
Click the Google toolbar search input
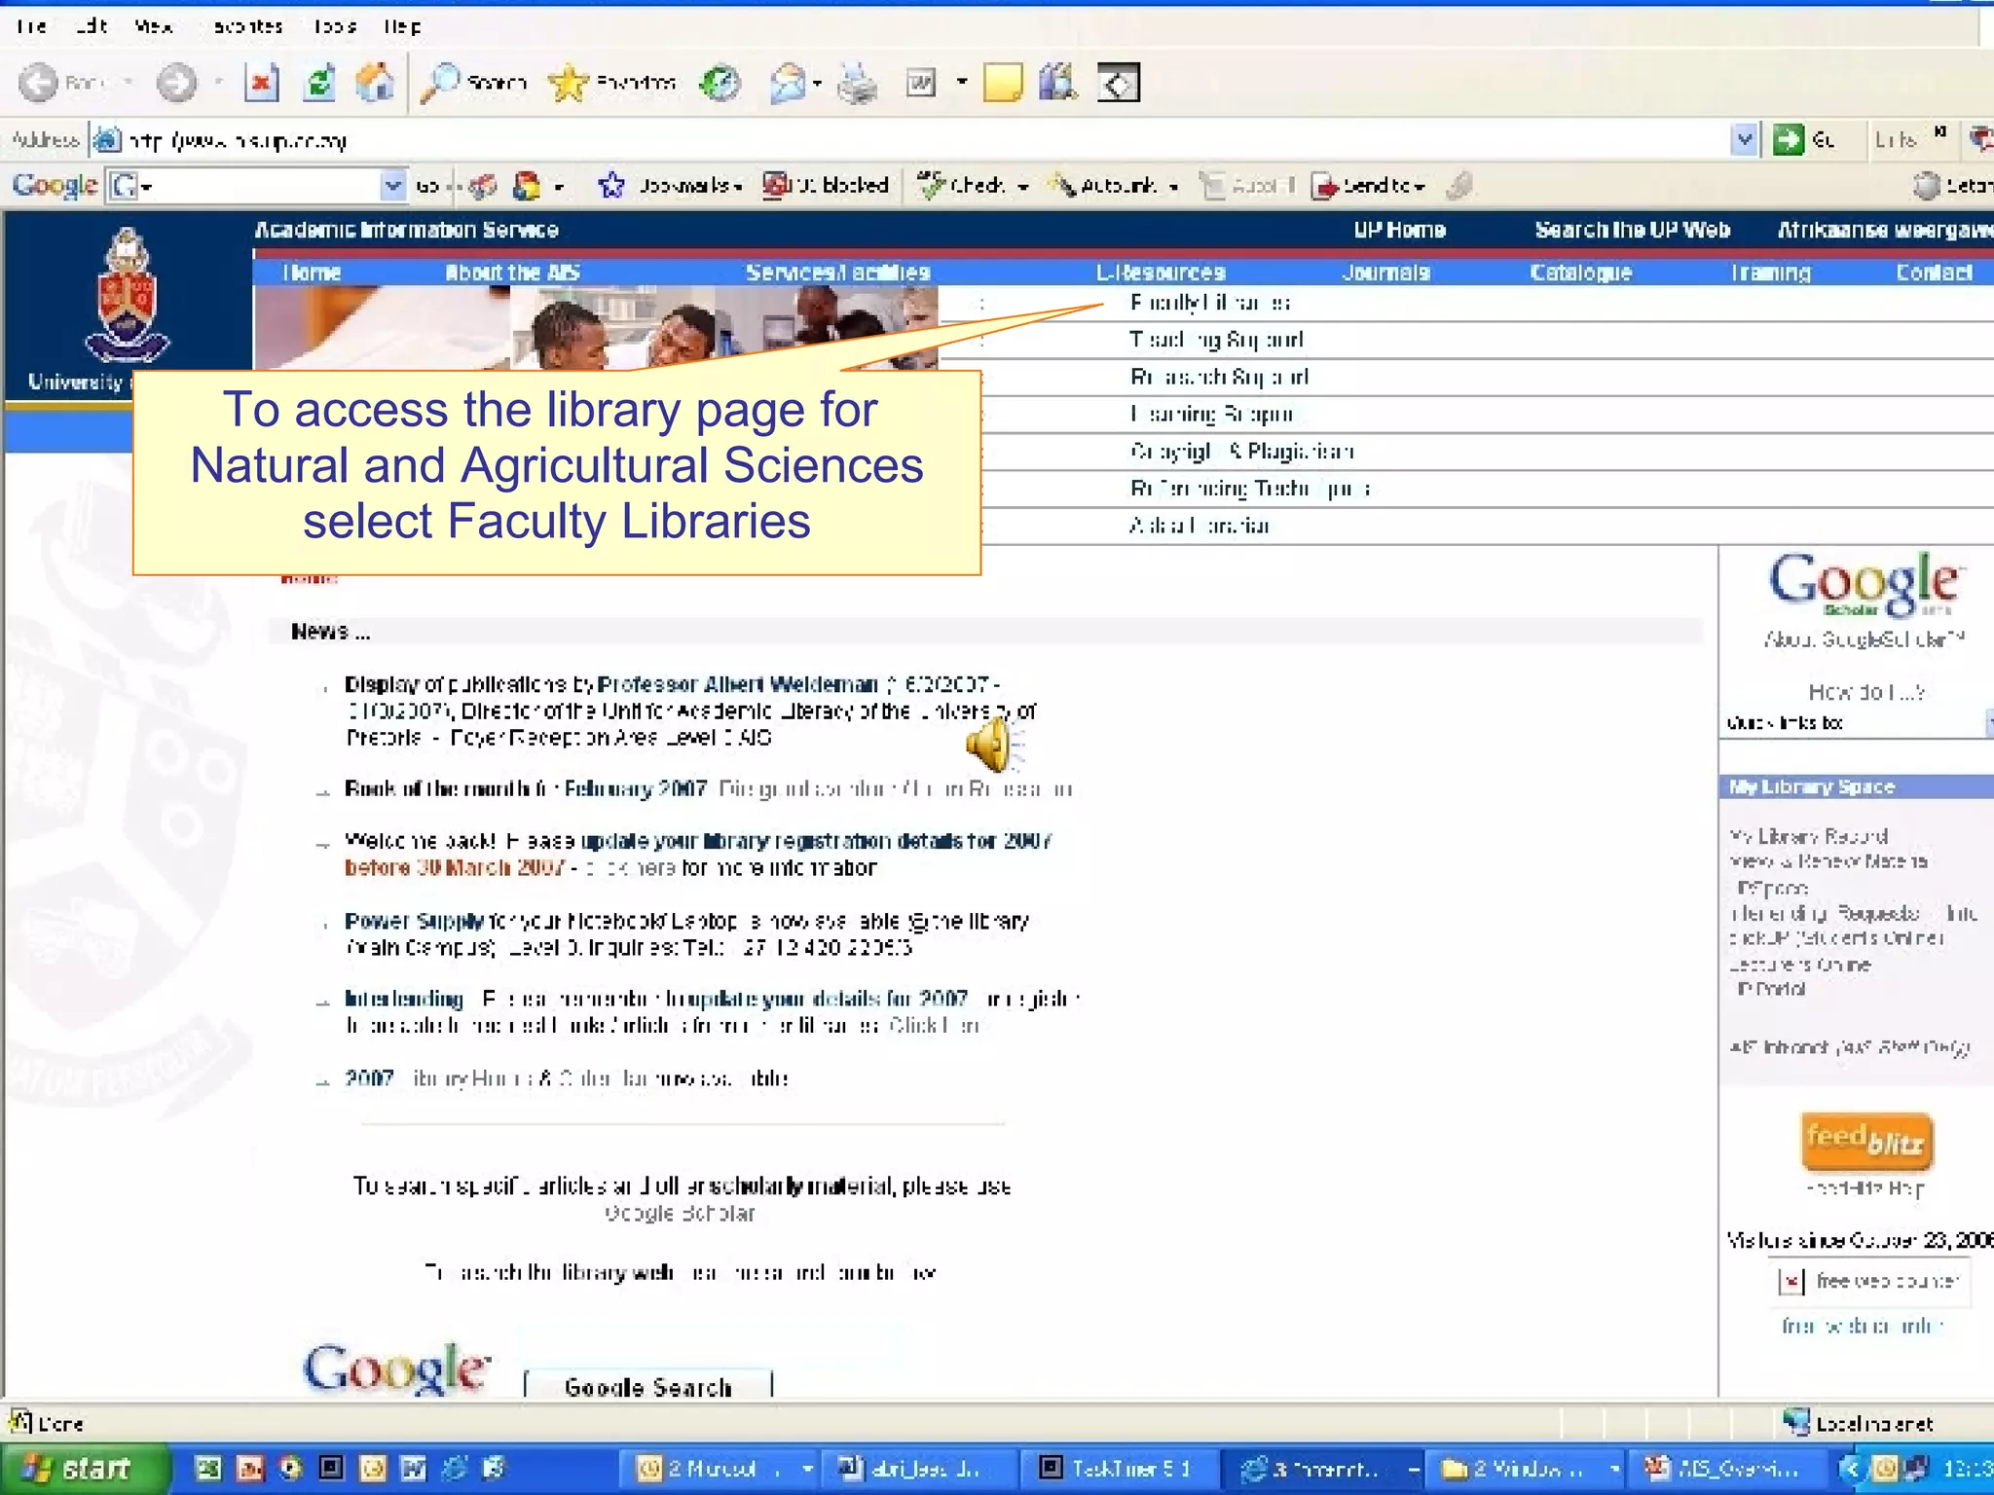click(x=256, y=185)
